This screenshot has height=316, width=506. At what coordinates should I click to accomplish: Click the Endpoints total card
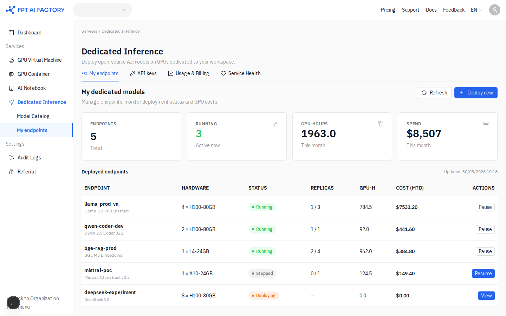131,137
